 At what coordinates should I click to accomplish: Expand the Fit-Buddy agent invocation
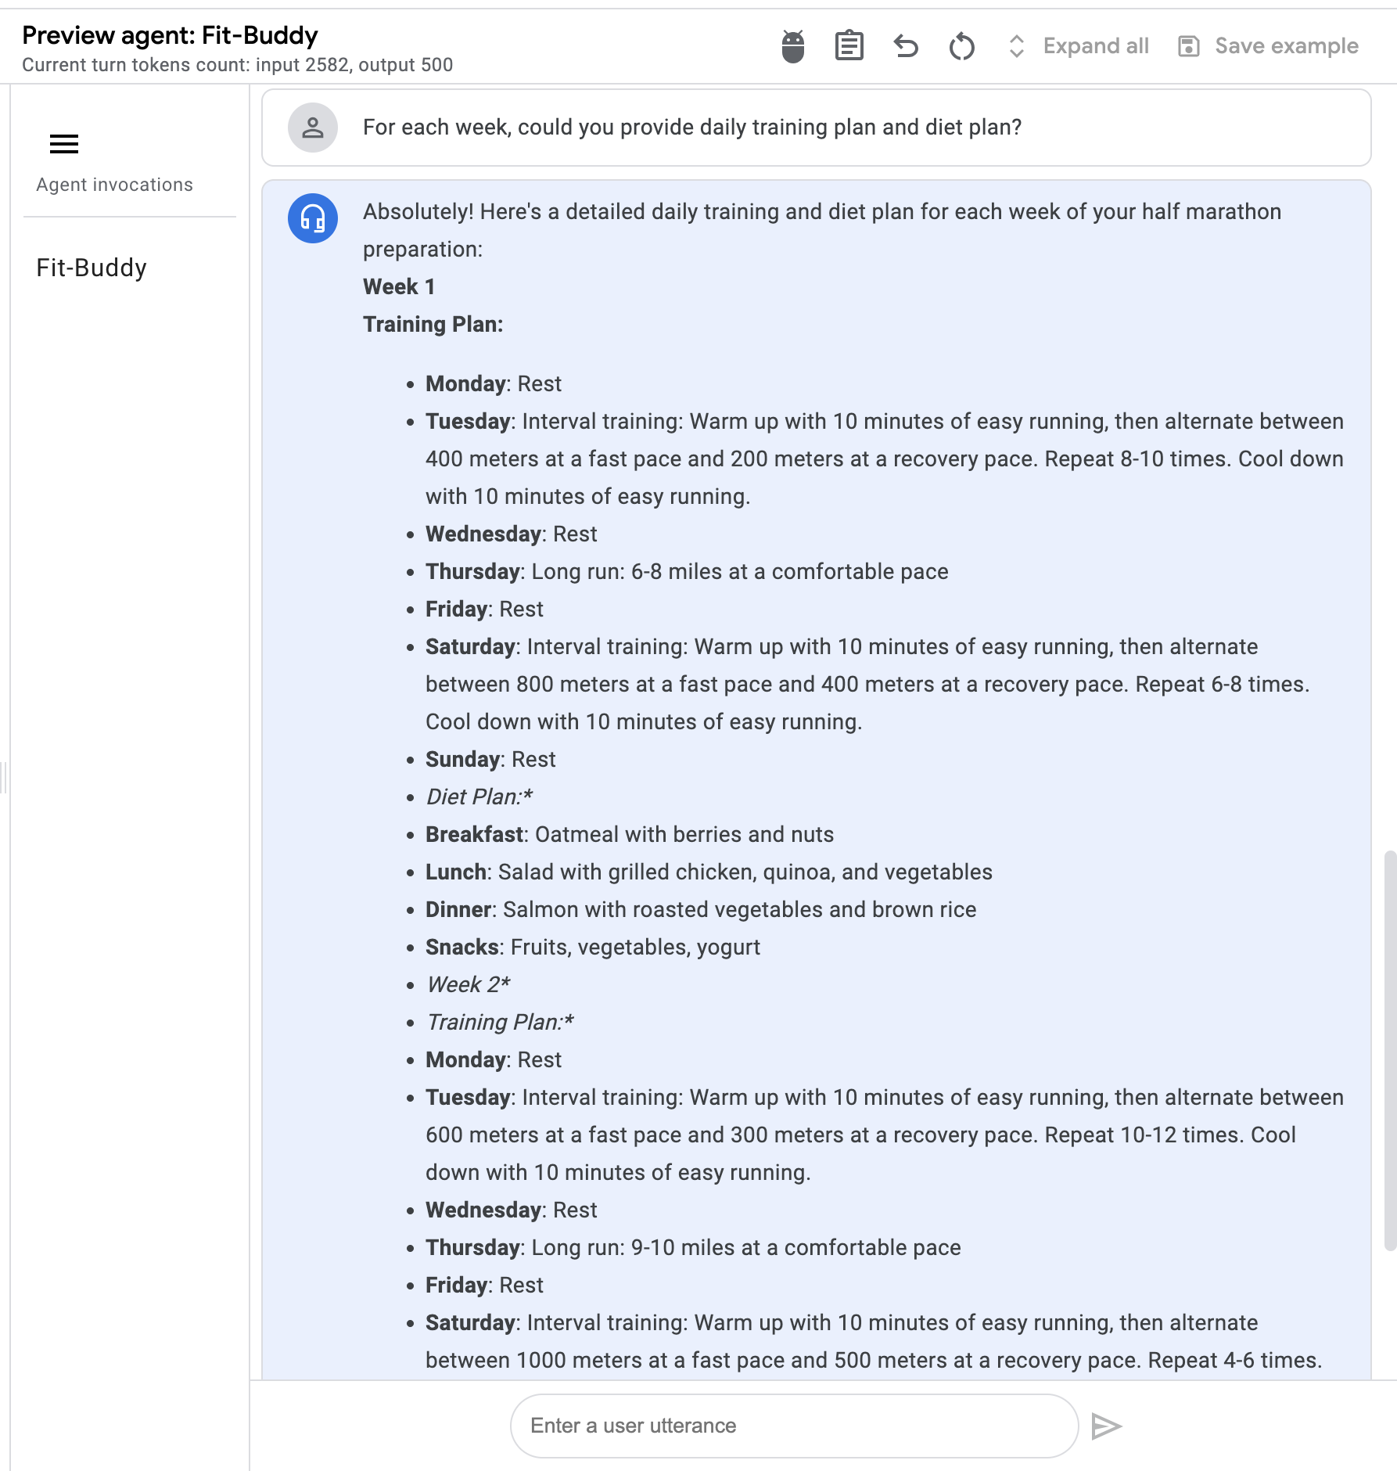click(x=92, y=267)
